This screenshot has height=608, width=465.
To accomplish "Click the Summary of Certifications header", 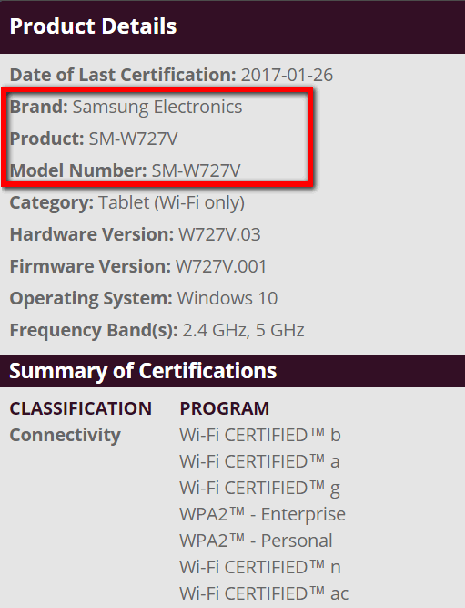I will 143,371.
